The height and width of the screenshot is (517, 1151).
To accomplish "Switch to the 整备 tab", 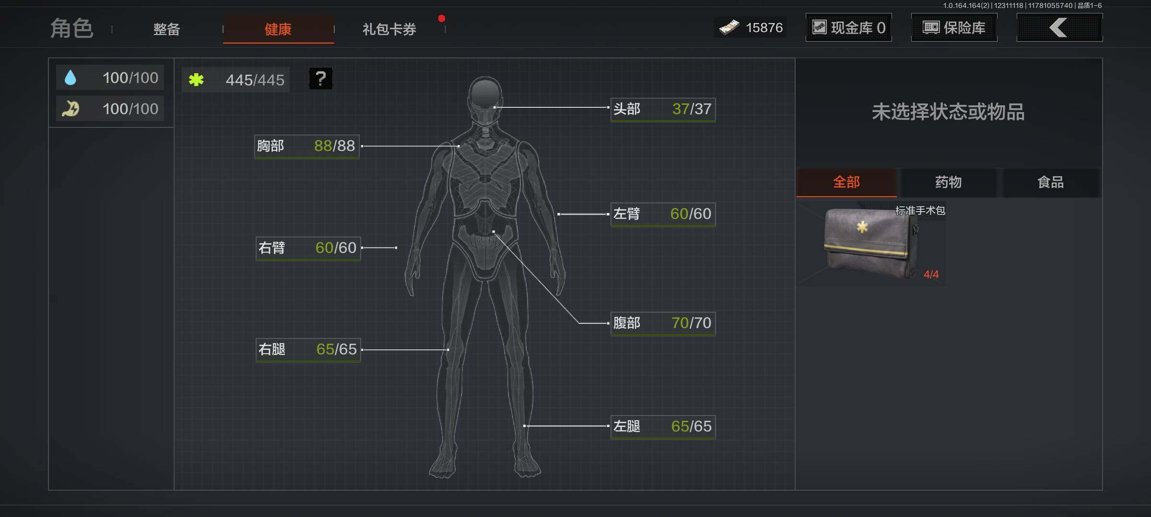I will [166, 29].
